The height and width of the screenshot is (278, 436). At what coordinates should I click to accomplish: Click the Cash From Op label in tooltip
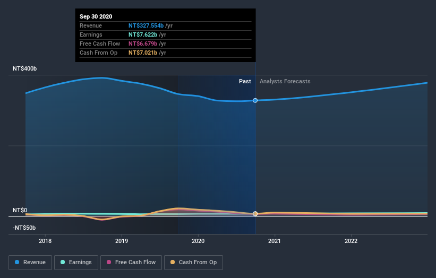click(x=98, y=53)
